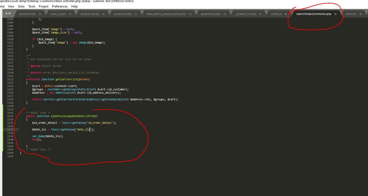Viewport: 368px width, 196px height.
Task: Close the product-list.tpl tab
Action: (x=104, y=14)
